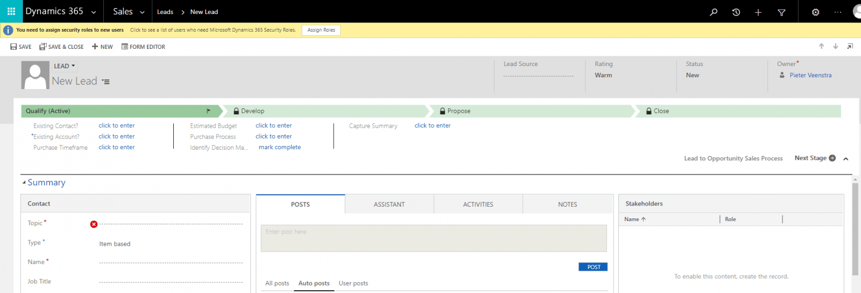Screen dimensions: 861x293
Task: Click to enter Estimated Budget
Action: pyautogui.click(x=274, y=126)
